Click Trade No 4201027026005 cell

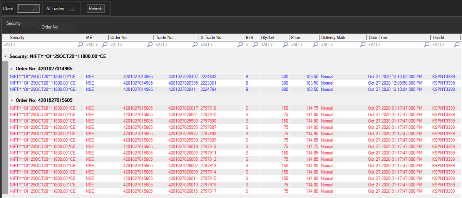[176, 159]
